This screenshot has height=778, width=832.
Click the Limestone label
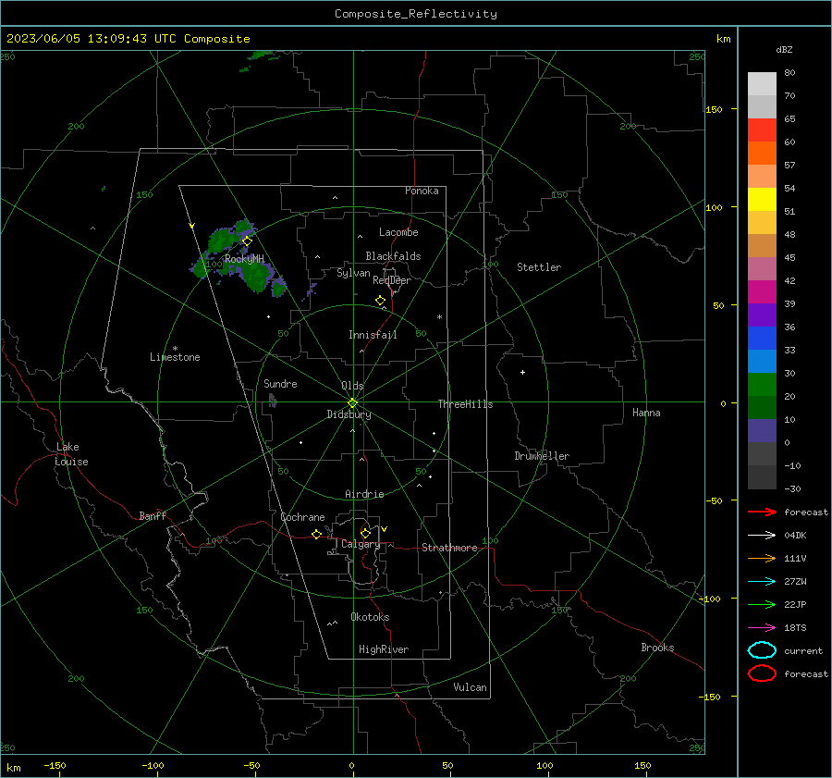[x=175, y=357]
